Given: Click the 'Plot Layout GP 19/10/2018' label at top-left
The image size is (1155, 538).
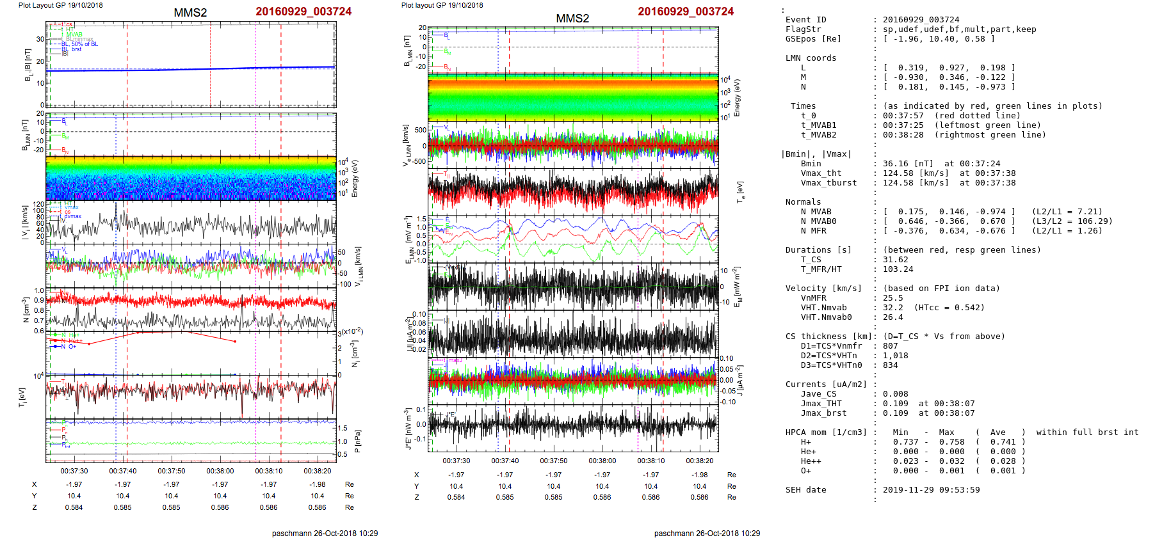Looking at the screenshot, I should (60, 5).
